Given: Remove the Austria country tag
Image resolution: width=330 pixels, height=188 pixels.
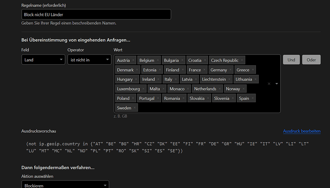Looking at the screenshot, I should pos(133,60).
